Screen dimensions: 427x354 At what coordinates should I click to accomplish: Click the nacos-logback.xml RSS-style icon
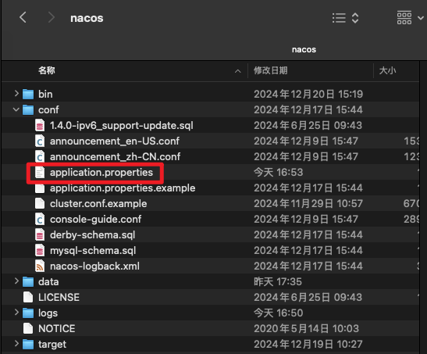coord(40,266)
